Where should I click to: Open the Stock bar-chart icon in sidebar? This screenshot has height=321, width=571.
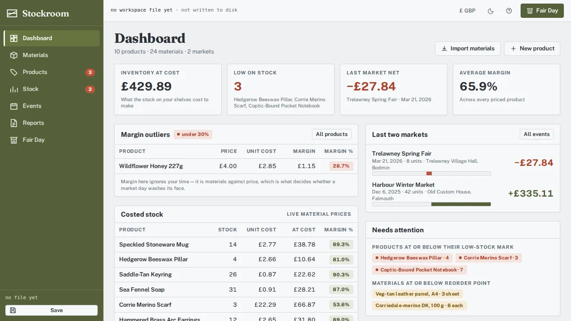(x=14, y=89)
